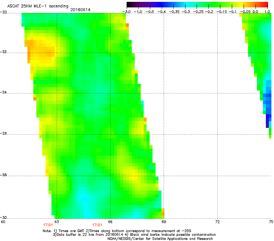Select the longitude label 66
Image resolution: width=274 pixels, height=241 pixels.
tap(110, 222)
